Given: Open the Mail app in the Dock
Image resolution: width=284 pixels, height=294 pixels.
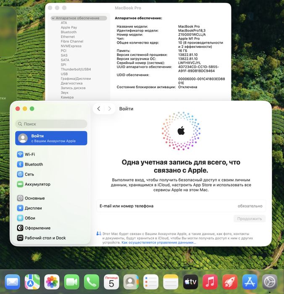Looking at the screenshot, I should point(12,282).
